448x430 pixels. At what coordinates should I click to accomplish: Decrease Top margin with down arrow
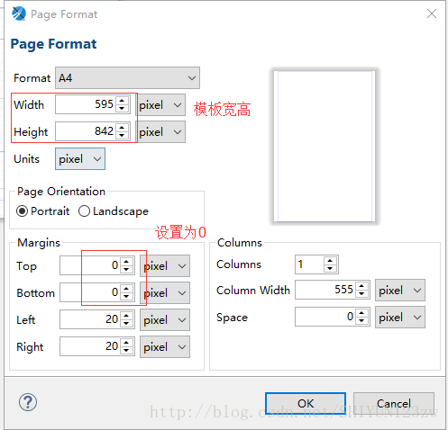pos(126,270)
